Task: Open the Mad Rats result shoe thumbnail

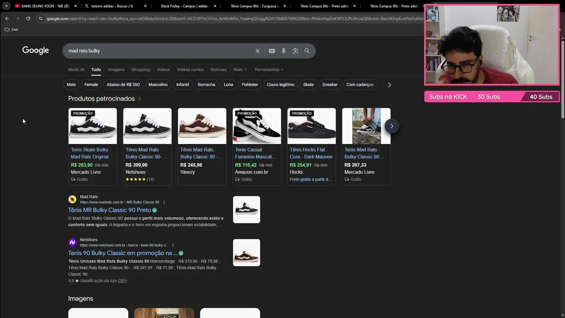Action: [x=246, y=210]
